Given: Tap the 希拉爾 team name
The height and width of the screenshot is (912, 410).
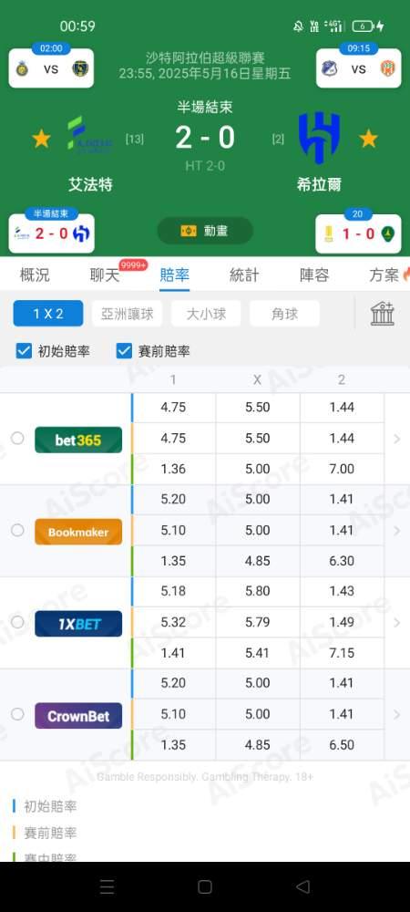Looking at the screenshot, I should (319, 185).
